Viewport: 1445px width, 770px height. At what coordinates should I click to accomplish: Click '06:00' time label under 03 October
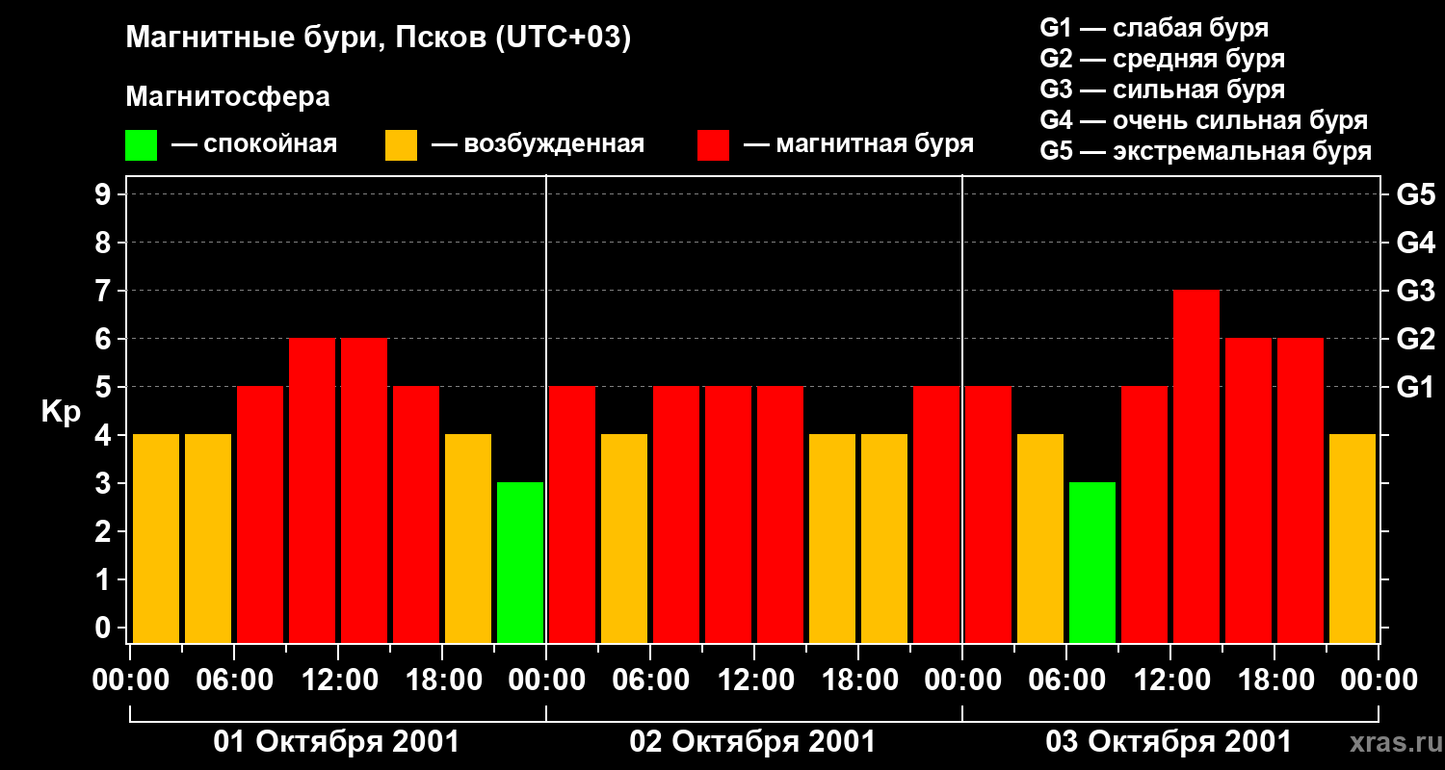1066,680
